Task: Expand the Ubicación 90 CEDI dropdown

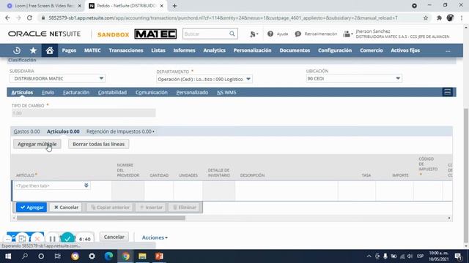Action: coord(398,78)
